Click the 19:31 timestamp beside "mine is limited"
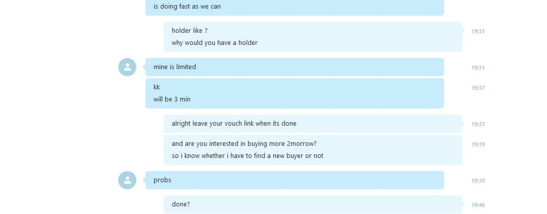 tap(478, 68)
